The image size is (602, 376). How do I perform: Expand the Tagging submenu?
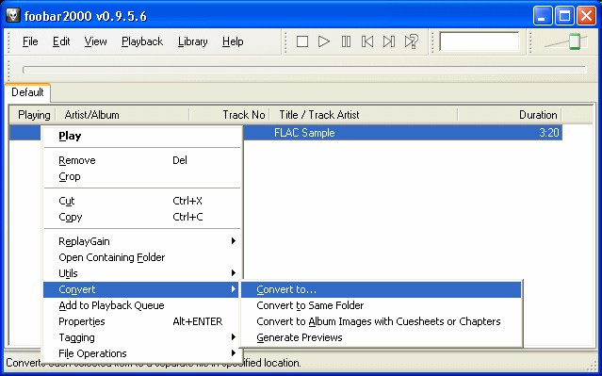143,337
